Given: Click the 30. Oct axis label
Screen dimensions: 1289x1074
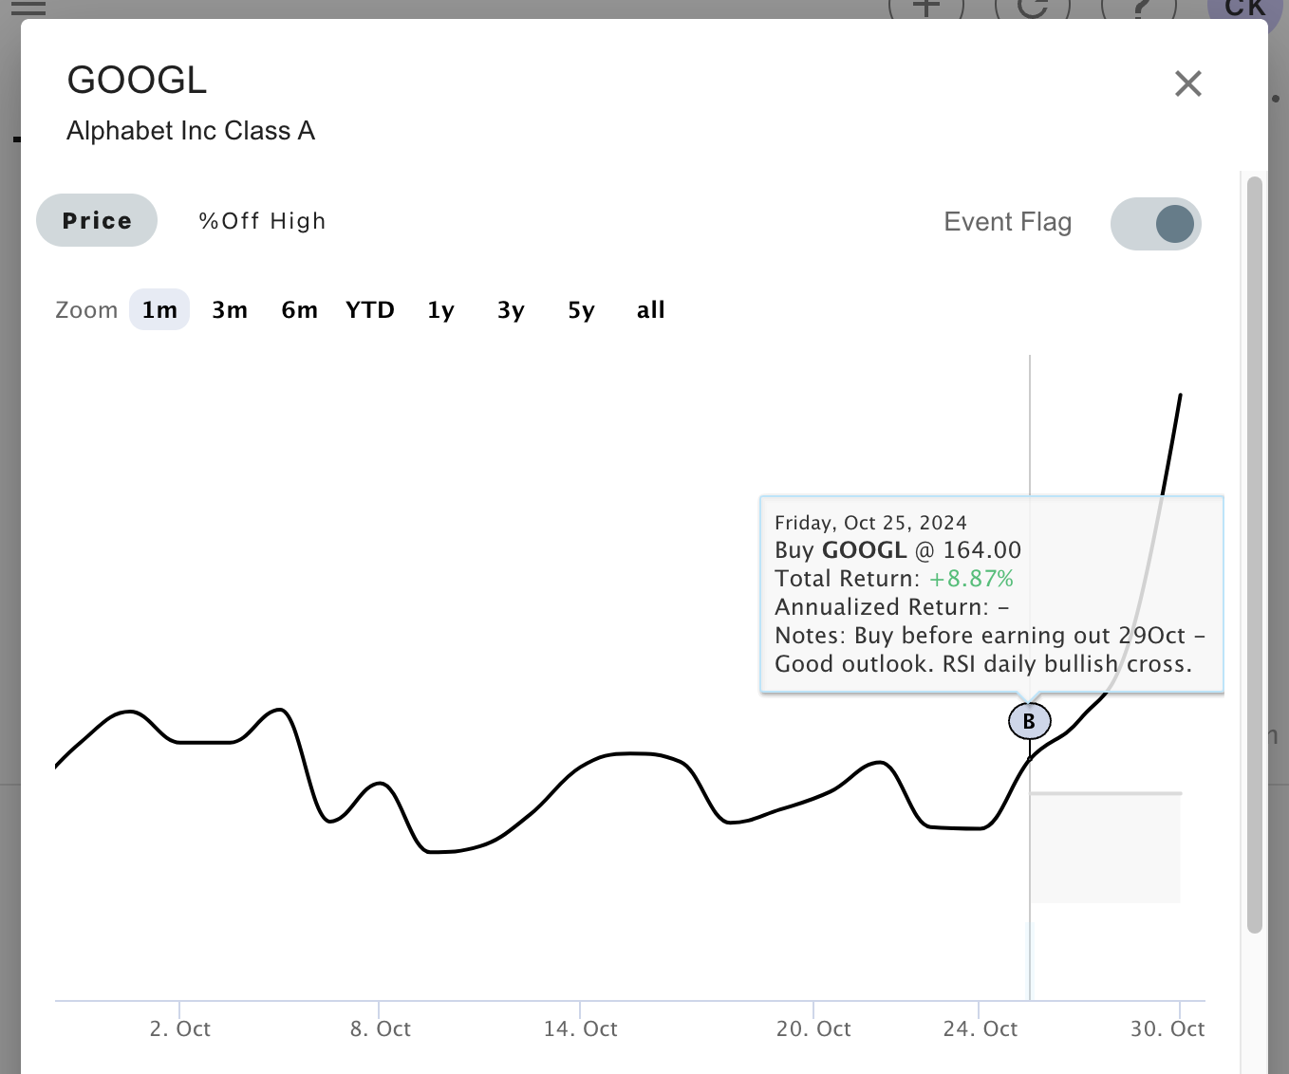Looking at the screenshot, I should click(x=1167, y=1028).
